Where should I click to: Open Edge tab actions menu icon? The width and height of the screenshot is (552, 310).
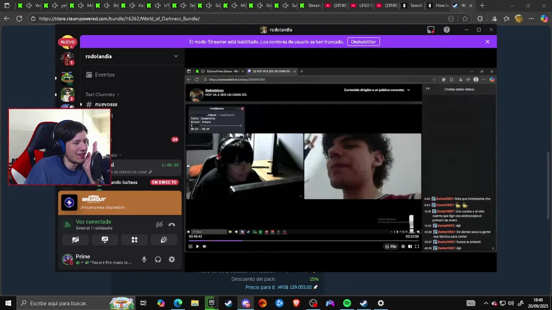coord(7,6)
